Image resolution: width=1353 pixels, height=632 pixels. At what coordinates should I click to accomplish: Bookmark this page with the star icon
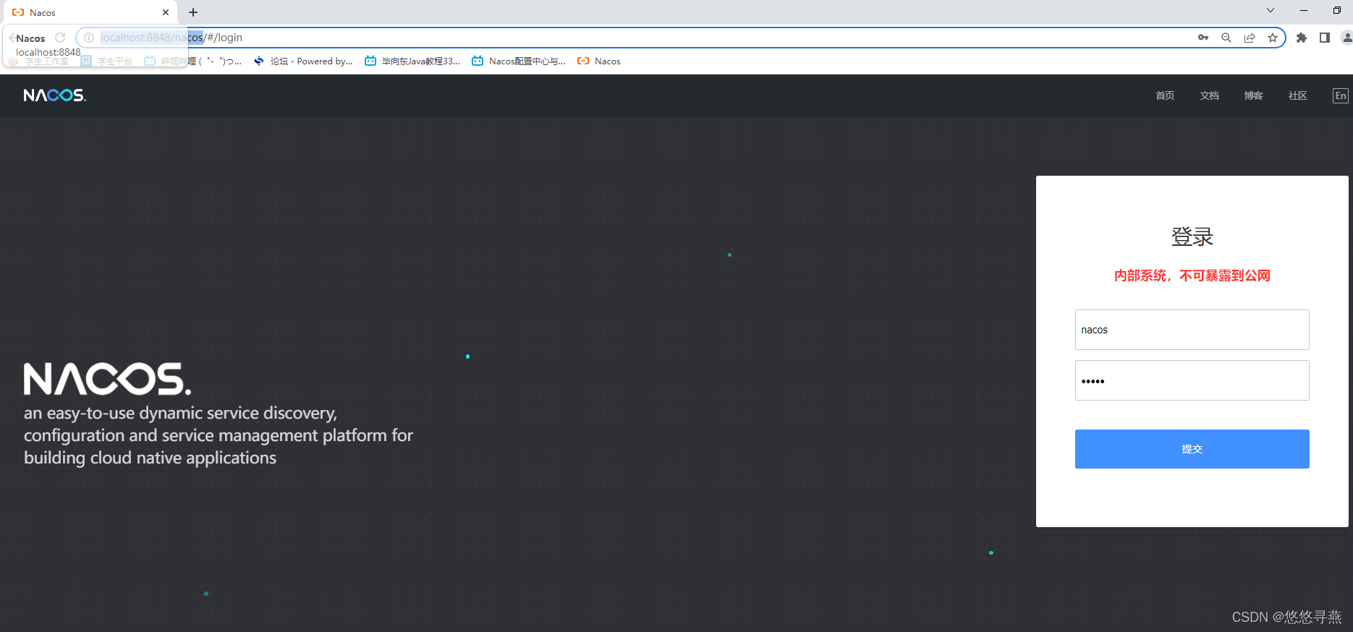(x=1273, y=38)
